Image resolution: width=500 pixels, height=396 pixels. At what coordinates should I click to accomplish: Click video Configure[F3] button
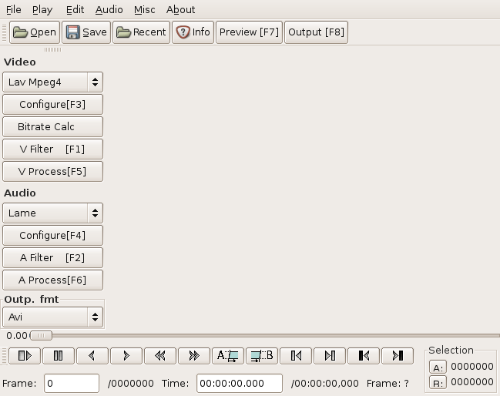(x=52, y=104)
